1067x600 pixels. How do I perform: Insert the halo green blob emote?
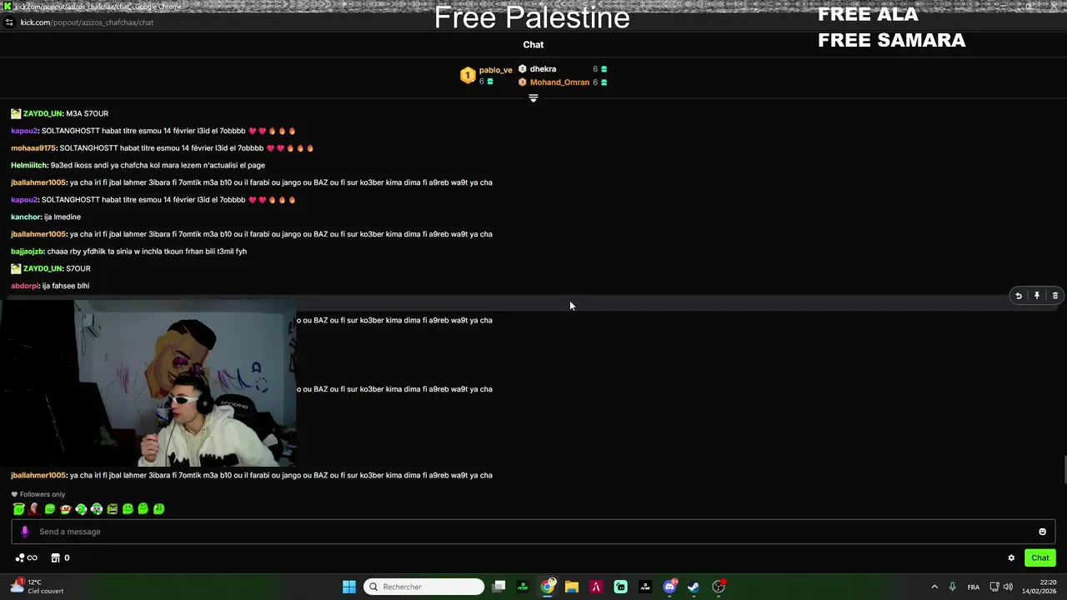(18, 508)
